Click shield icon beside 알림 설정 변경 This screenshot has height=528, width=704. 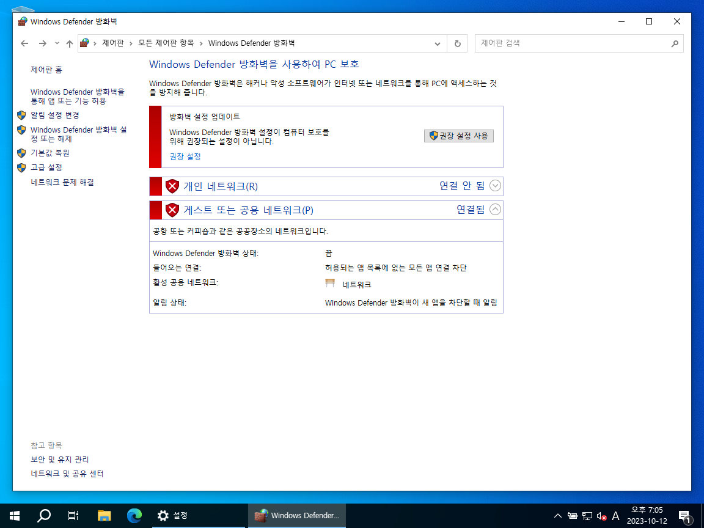point(21,116)
